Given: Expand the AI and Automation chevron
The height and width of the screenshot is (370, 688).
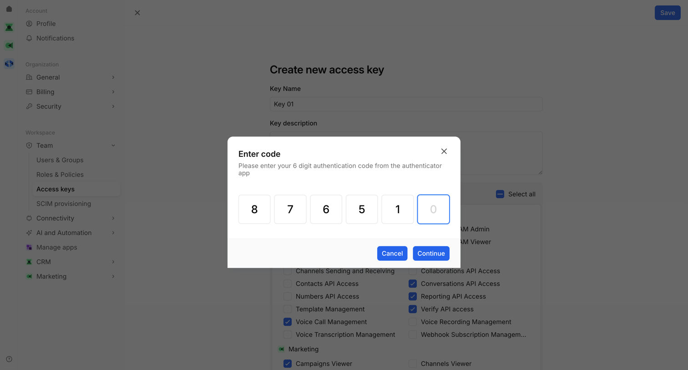Looking at the screenshot, I should coord(113,233).
